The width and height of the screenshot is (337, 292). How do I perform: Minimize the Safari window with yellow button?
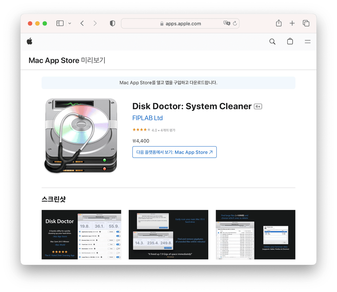click(37, 24)
